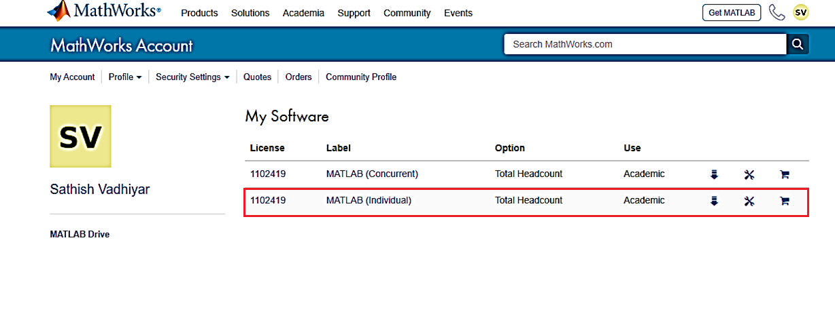
Task: Open the Quotes tab
Action: point(257,77)
